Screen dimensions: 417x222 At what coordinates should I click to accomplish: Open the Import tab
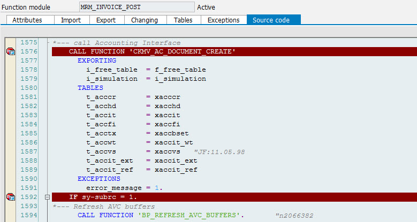[x=71, y=20]
